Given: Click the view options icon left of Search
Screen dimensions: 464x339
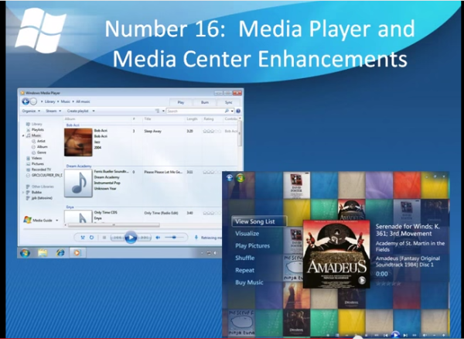Looking at the screenshot, I should point(158,111).
